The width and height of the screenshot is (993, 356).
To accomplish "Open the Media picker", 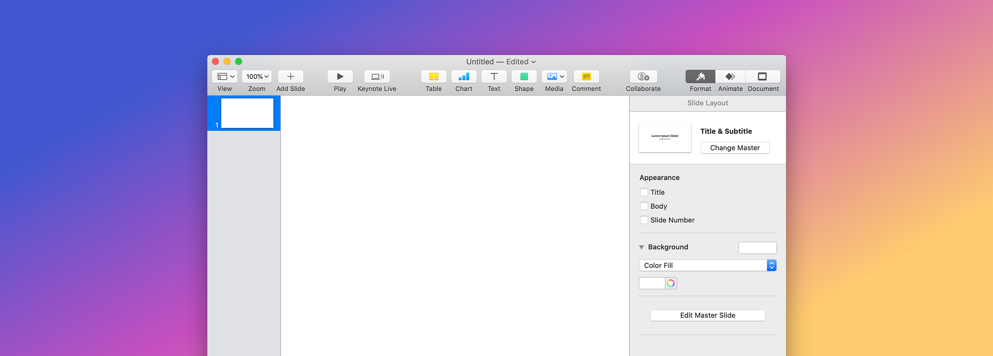I will tap(554, 76).
